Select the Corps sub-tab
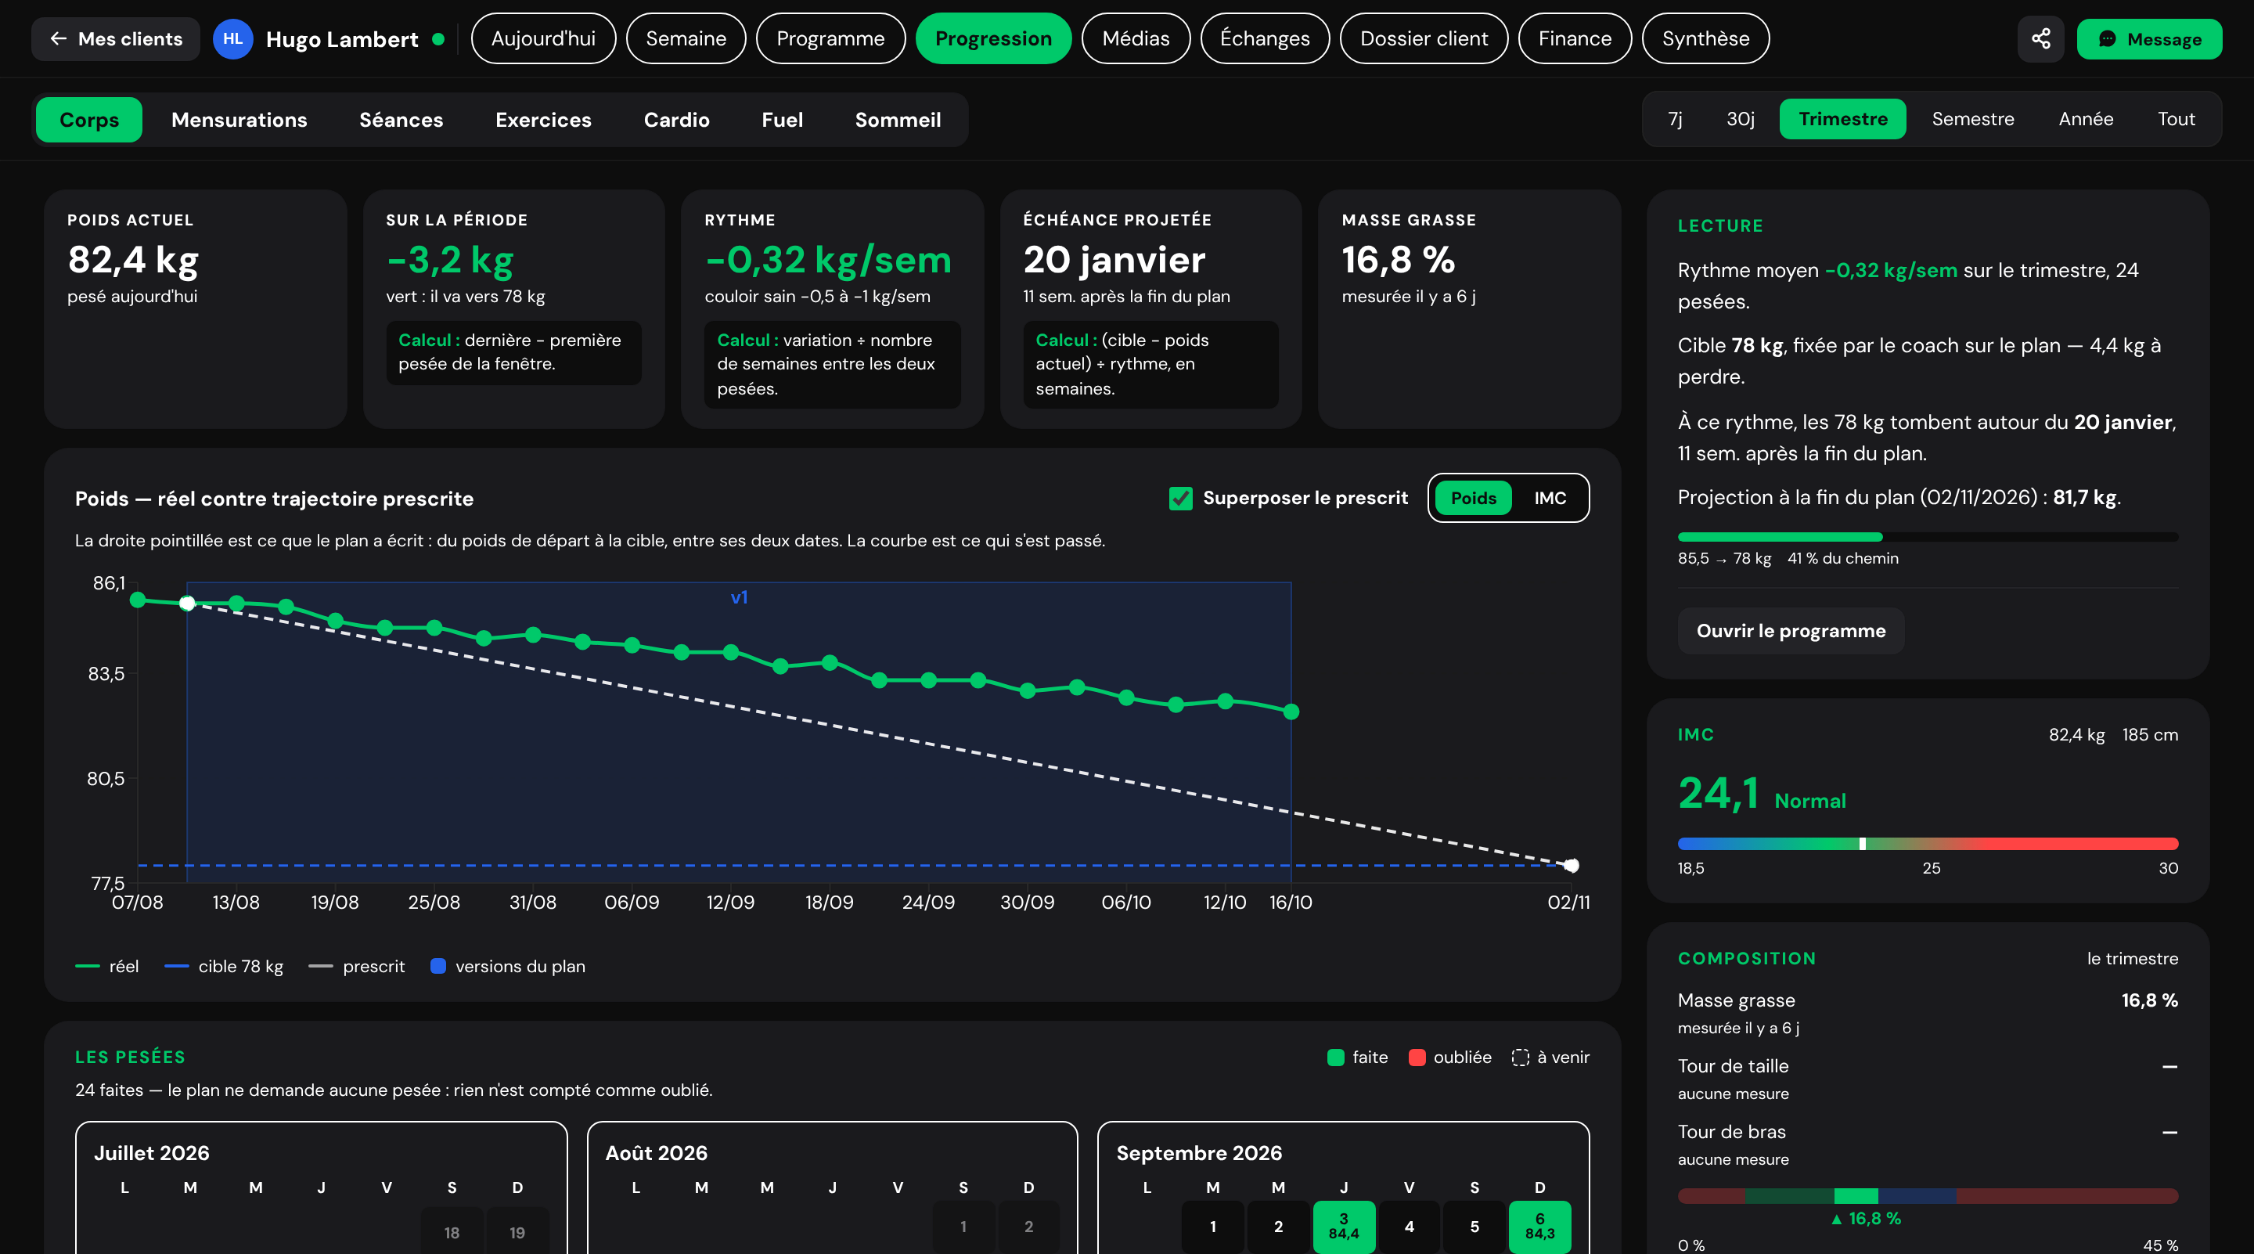 [89, 120]
